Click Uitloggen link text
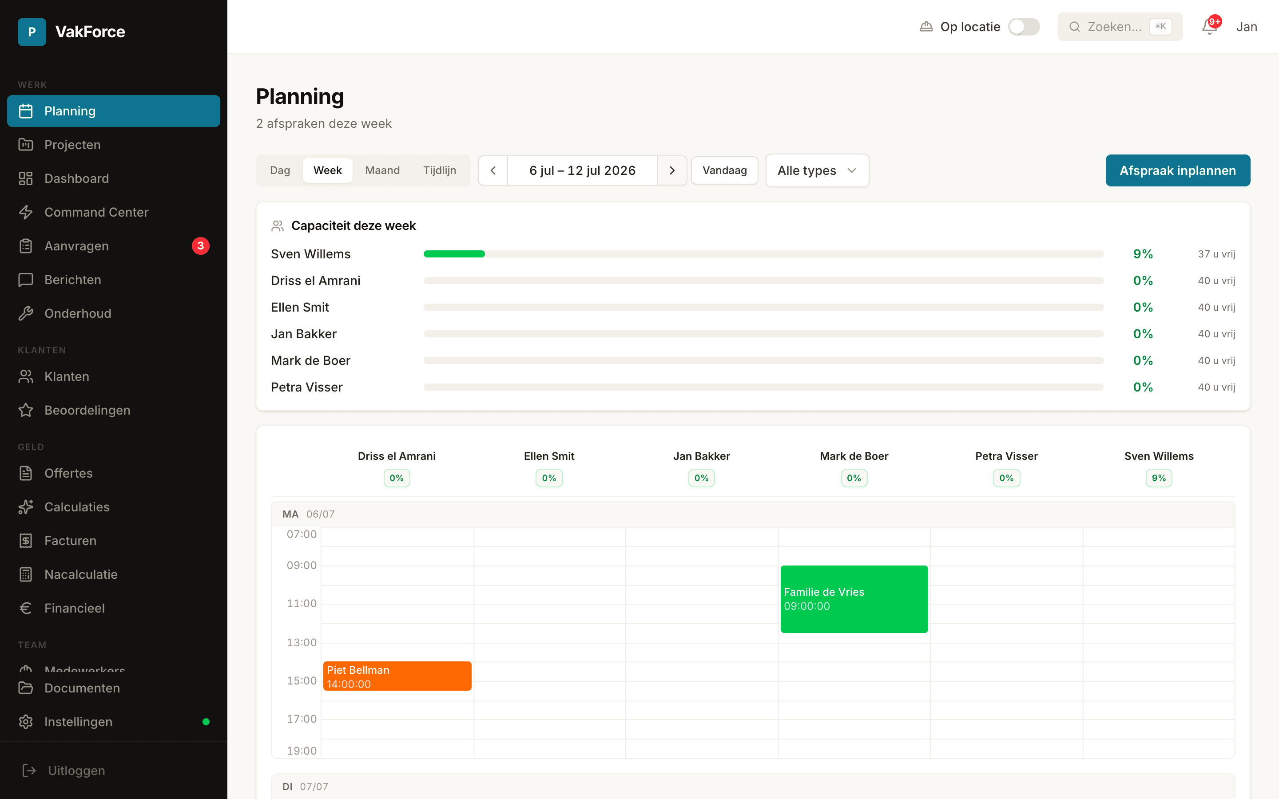Viewport: 1279px width, 799px height. (x=77, y=771)
